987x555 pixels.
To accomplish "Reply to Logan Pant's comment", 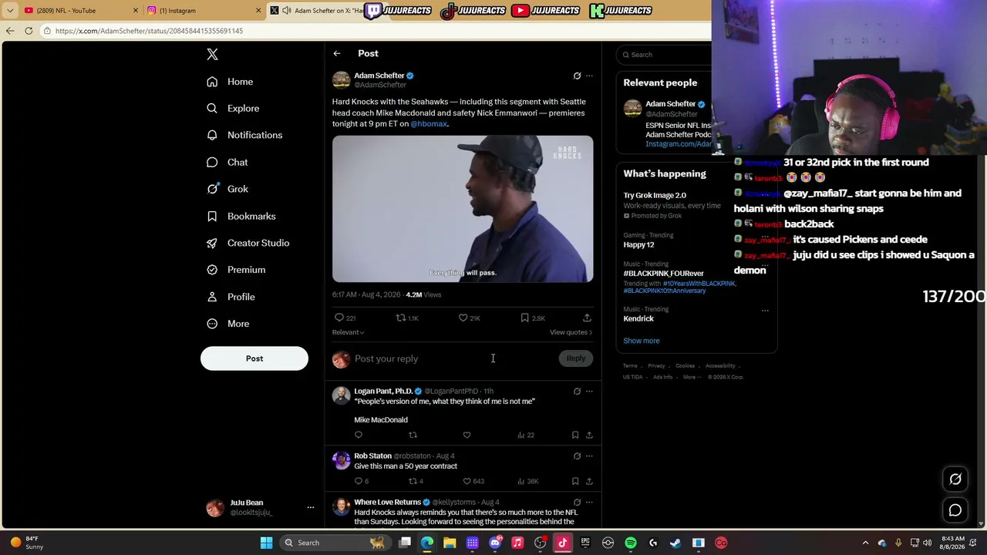I will [359, 435].
